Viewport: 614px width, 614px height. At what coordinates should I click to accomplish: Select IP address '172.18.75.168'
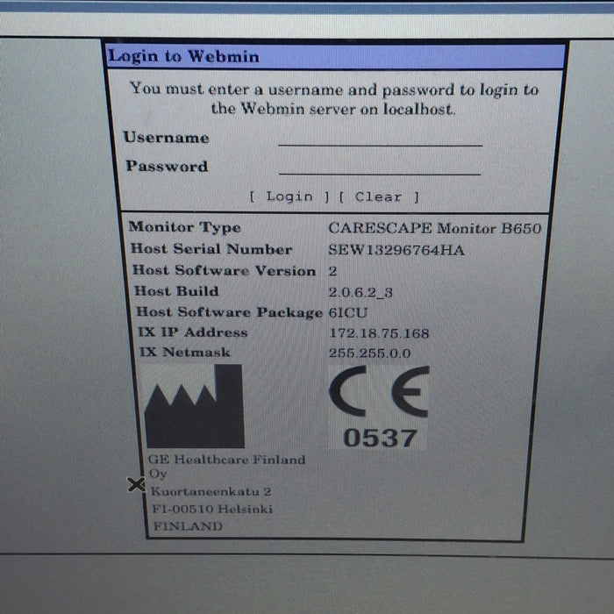(379, 333)
